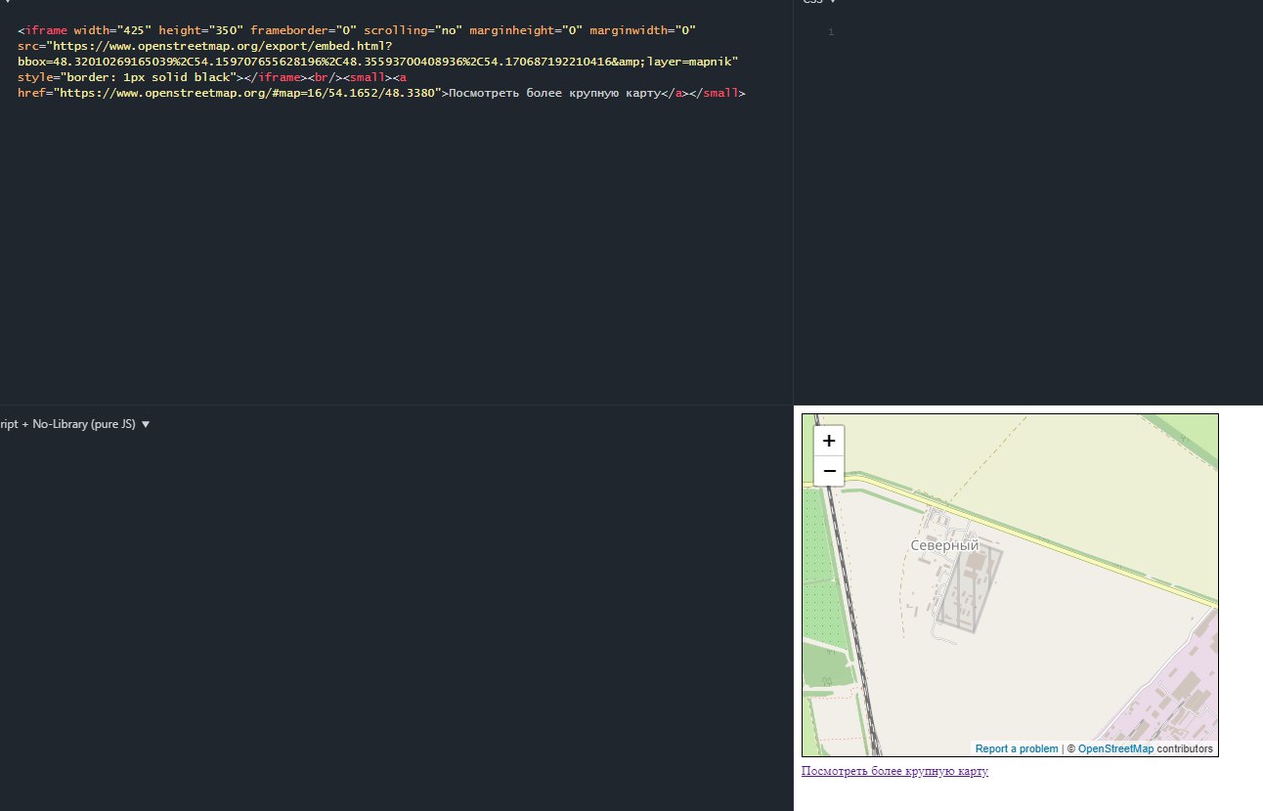1263x811 pixels.
Task: Click the 'href="https://www.openstreetmap.org/#map' code line
Action: point(381,93)
